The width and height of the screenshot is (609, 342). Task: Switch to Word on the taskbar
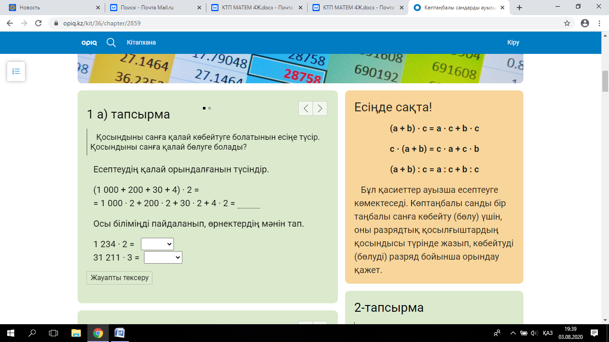coord(119,333)
